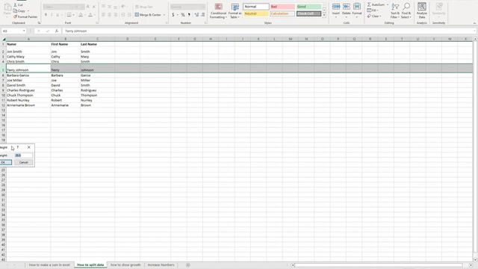Apply Accounting dollar format
Image resolution: width=478 pixels, height=269 pixels.
point(173,15)
